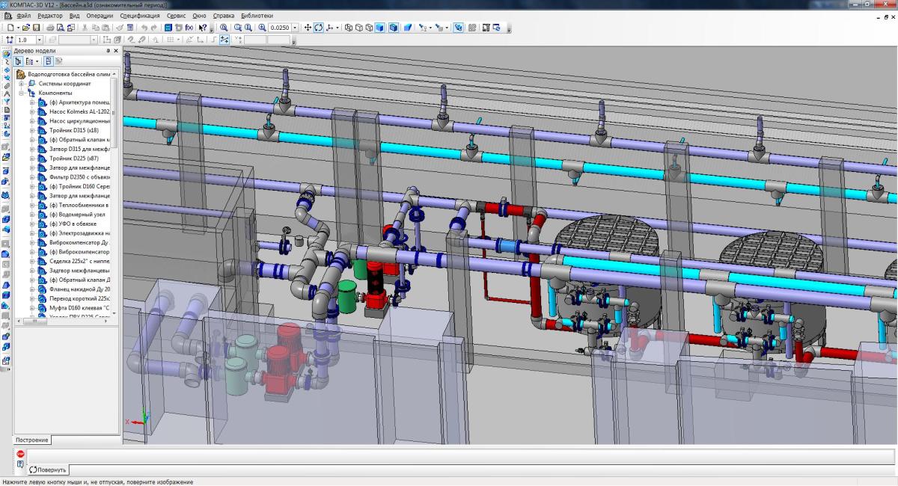The height and width of the screenshot is (486, 898).
Task: Switch to the Построение tab
Action: 31,440
